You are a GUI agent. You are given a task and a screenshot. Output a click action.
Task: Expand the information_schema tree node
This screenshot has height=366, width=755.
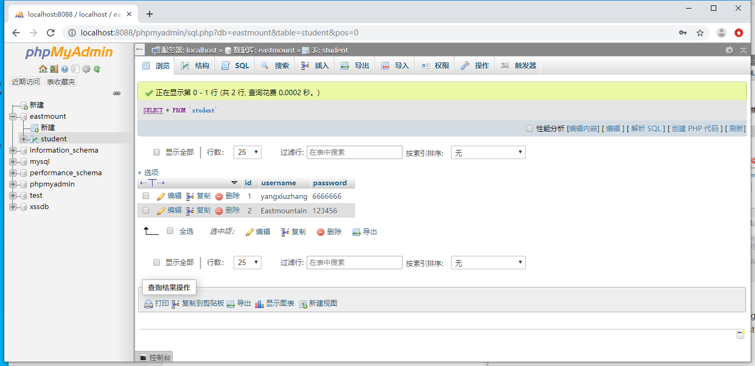[x=12, y=150]
